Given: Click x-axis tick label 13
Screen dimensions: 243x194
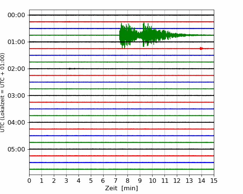Looking at the screenshot, I should pos(190,181).
